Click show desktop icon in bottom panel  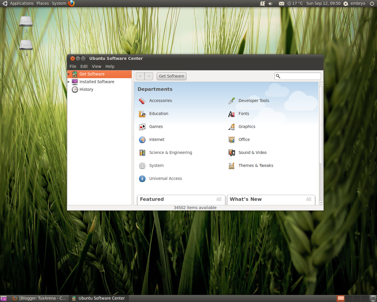click(4, 298)
